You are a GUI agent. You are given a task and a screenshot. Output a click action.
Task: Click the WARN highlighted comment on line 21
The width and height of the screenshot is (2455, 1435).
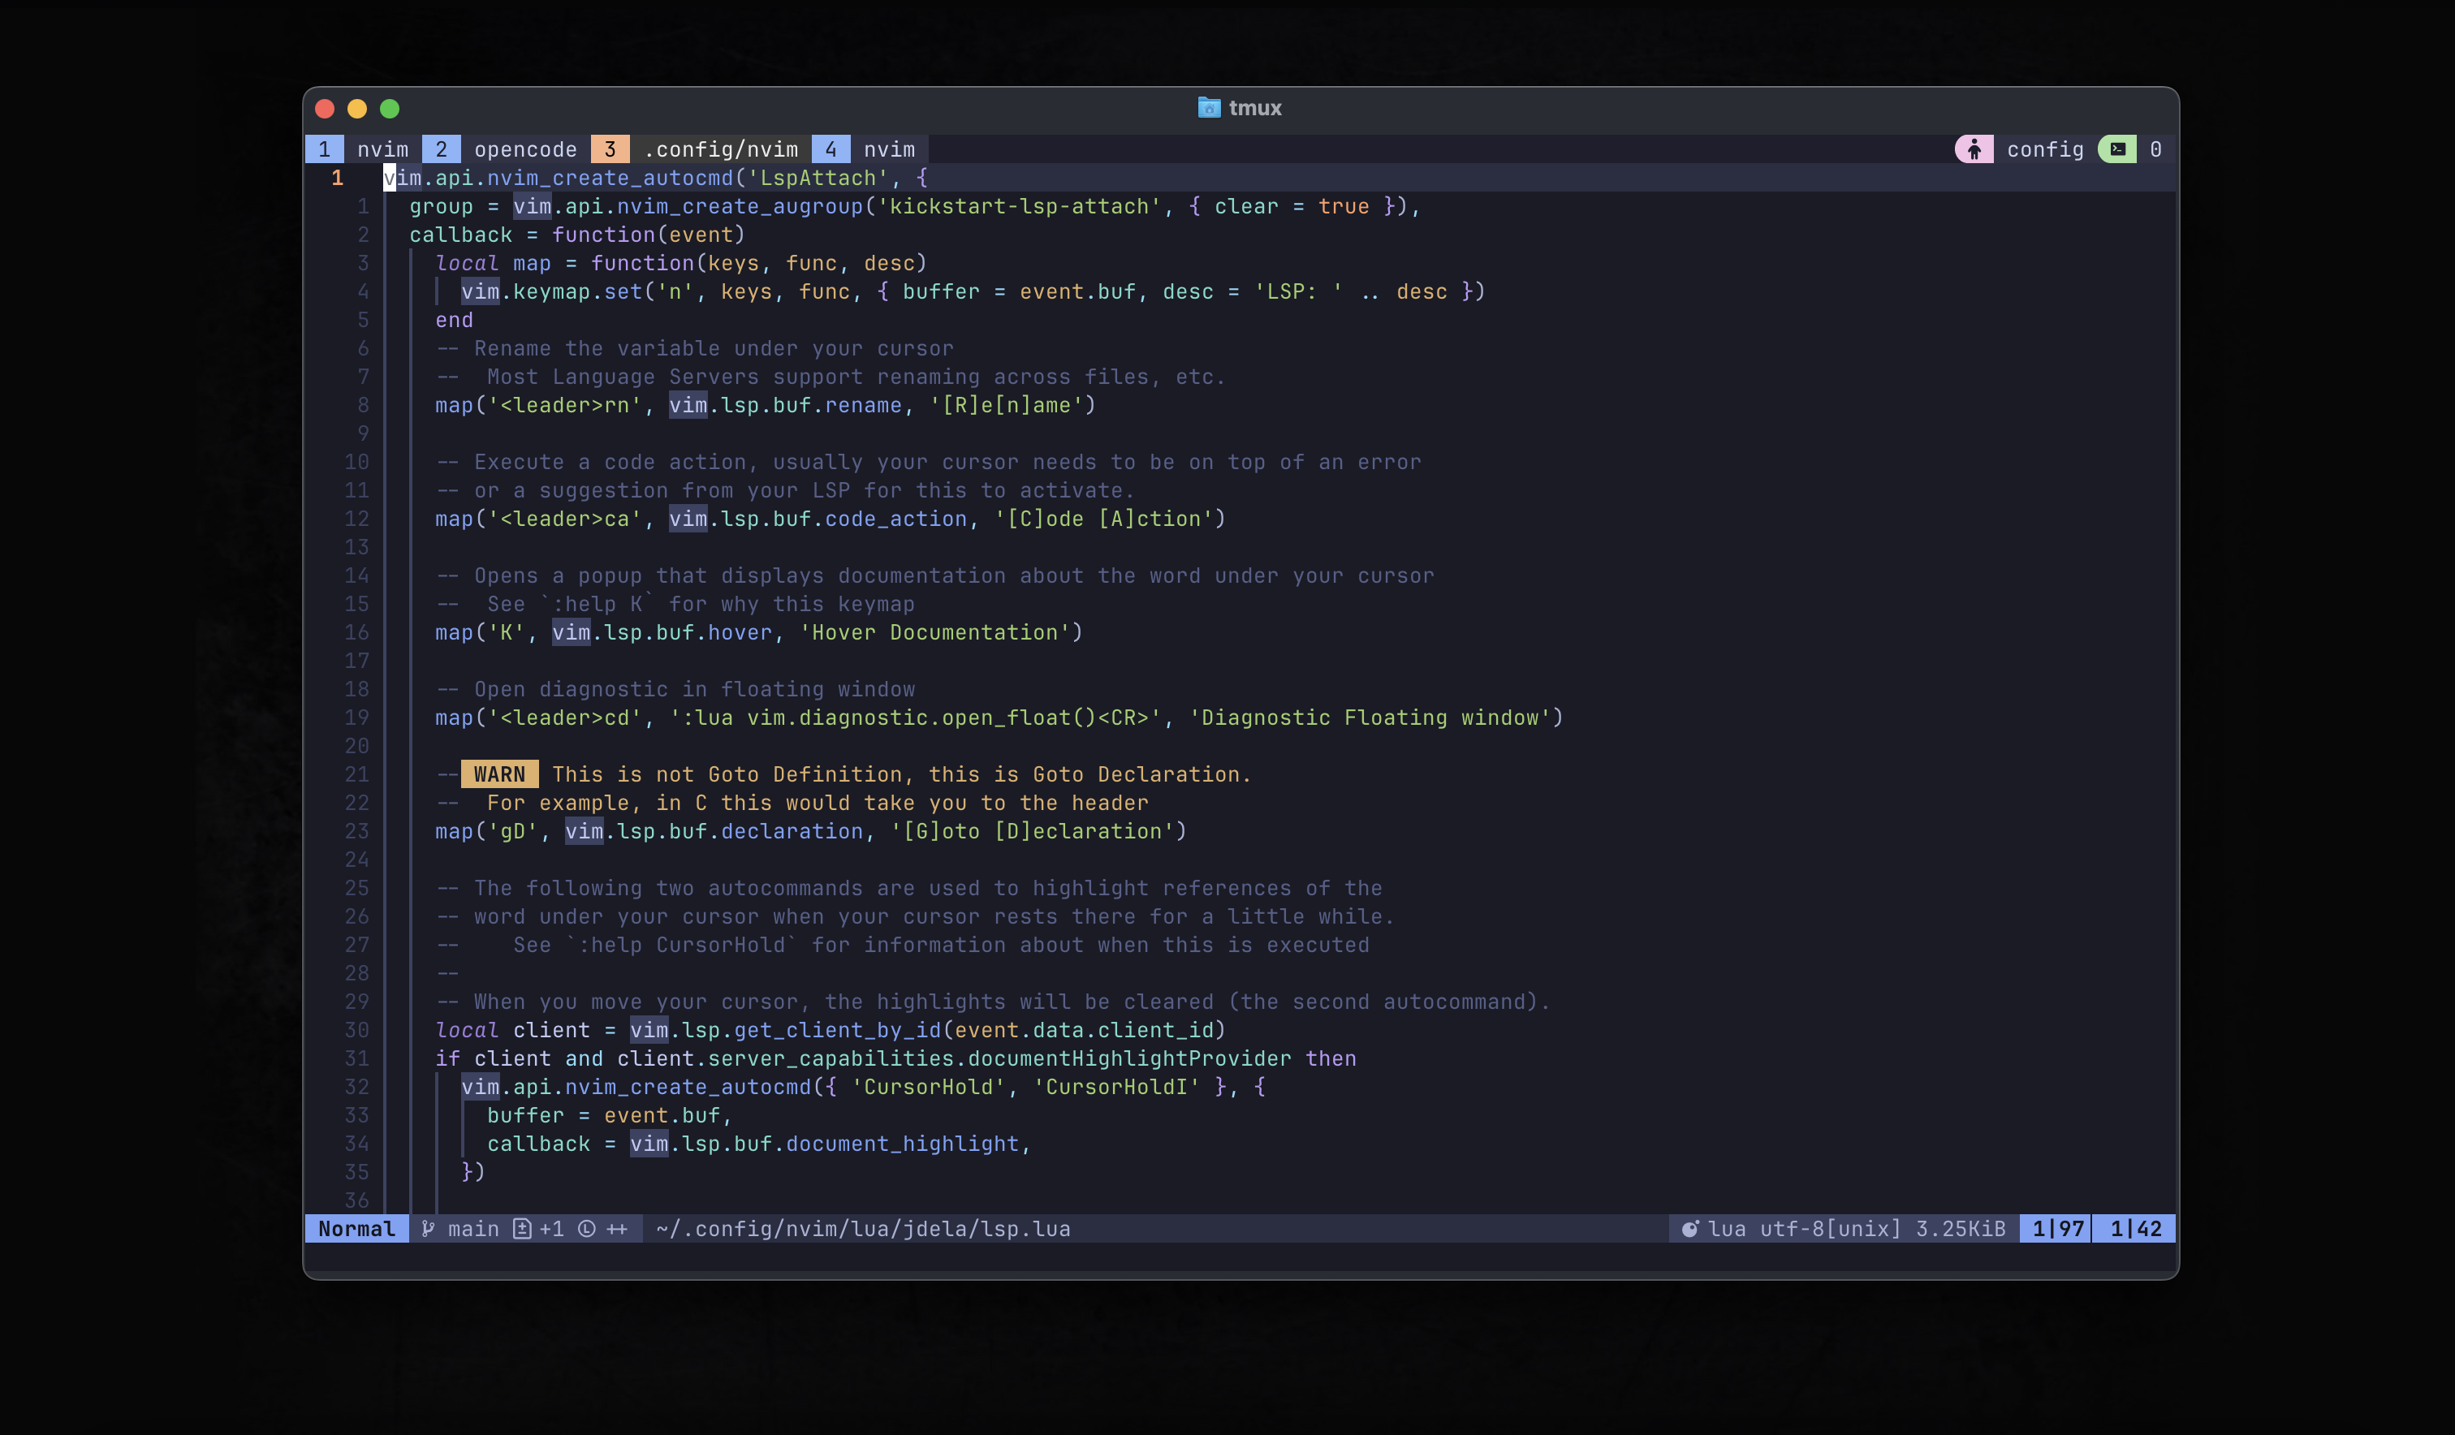pos(500,774)
